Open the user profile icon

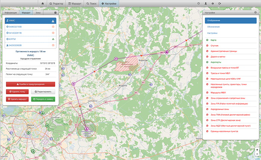pyautogui.click(x=206, y=3)
